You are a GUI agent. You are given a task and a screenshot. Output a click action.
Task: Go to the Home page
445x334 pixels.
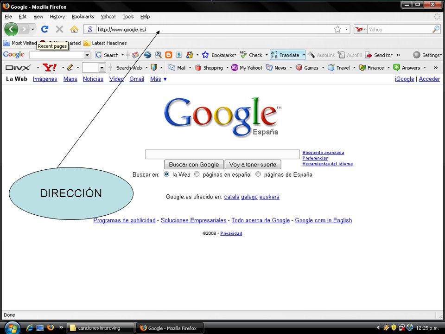point(74,29)
